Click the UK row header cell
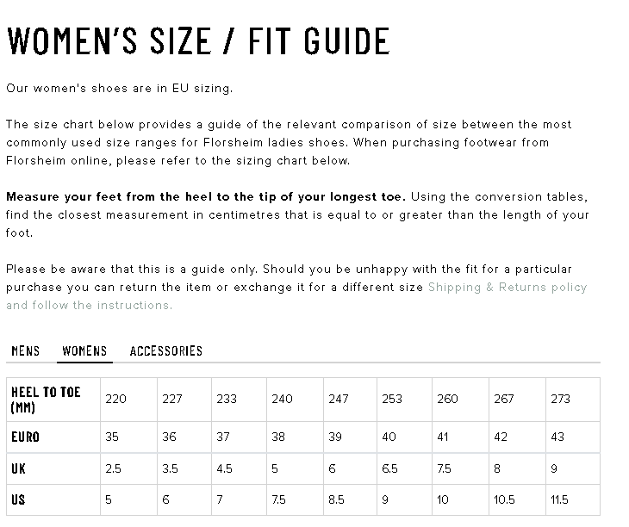The image size is (629, 527). click(x=19, y=468)
